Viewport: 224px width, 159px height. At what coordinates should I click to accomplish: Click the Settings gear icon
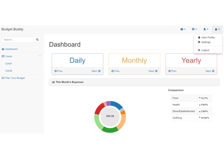tap(199, 42)
